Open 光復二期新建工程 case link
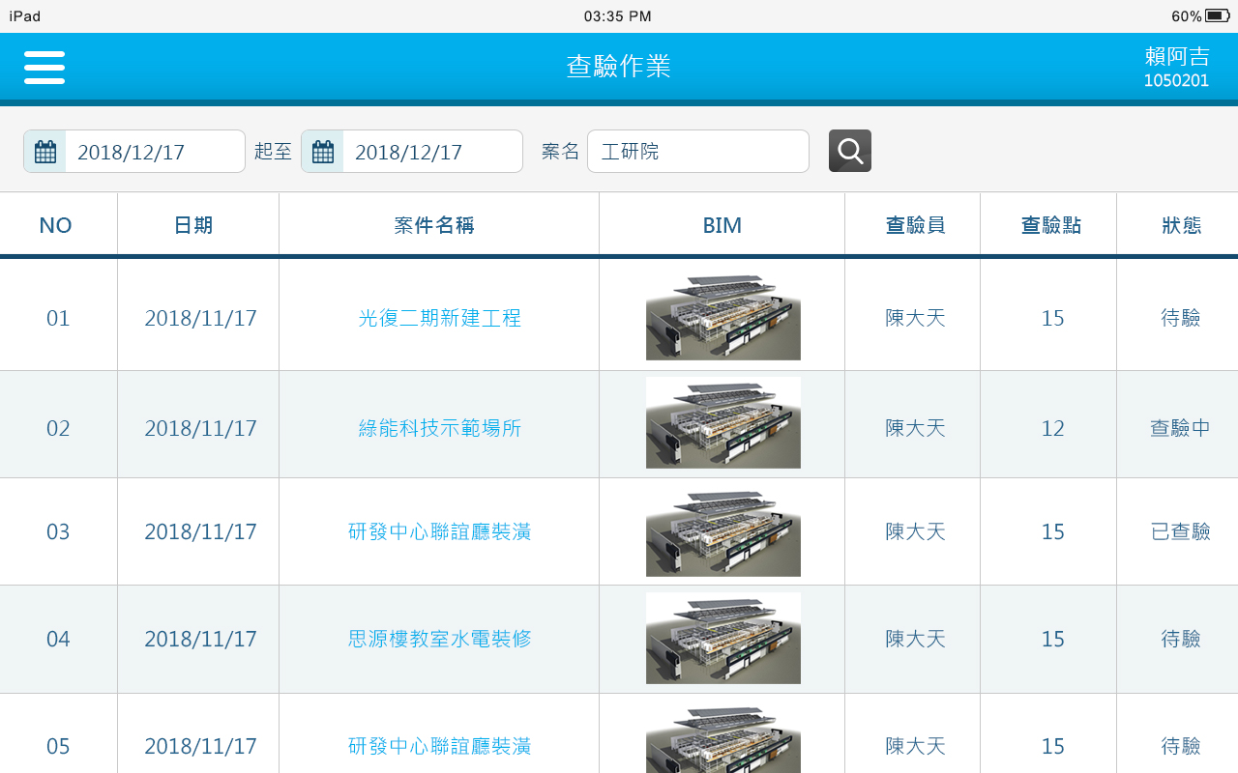The width and height of the screenshot is (1238, 773). [439, 318]
